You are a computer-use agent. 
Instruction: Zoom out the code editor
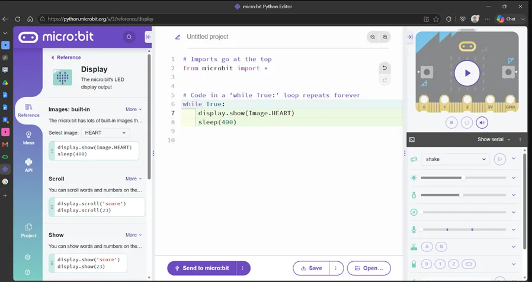pyautogui.click(x=373, y=37)
